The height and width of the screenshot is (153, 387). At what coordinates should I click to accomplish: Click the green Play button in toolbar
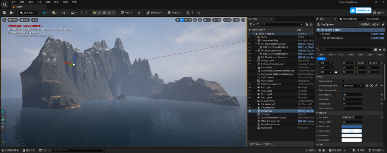pos(95,12)
